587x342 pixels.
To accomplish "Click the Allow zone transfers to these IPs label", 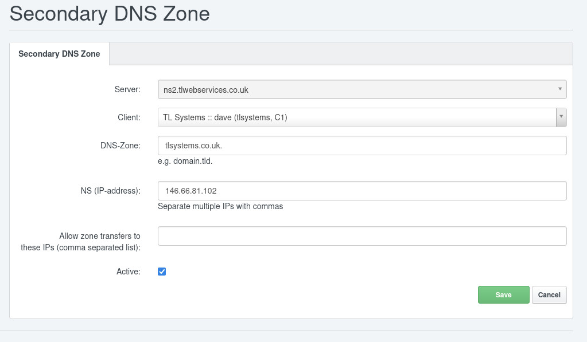I will [80, 241].
